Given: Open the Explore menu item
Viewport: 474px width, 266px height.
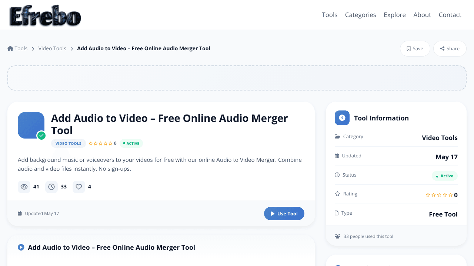Looking at the screenshot, I should pyautogui.click(x=395, y=15).
